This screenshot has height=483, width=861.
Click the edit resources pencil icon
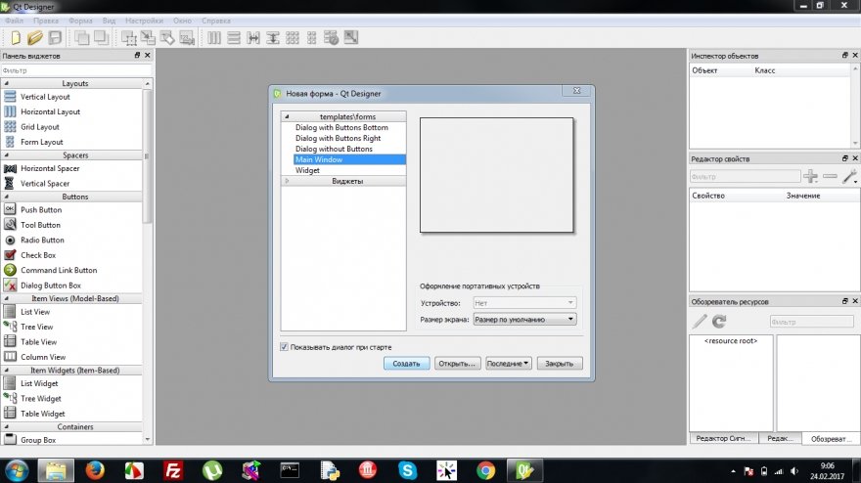(x=699, y=321)
